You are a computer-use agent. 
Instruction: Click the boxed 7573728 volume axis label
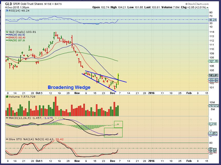coord(214,106)
